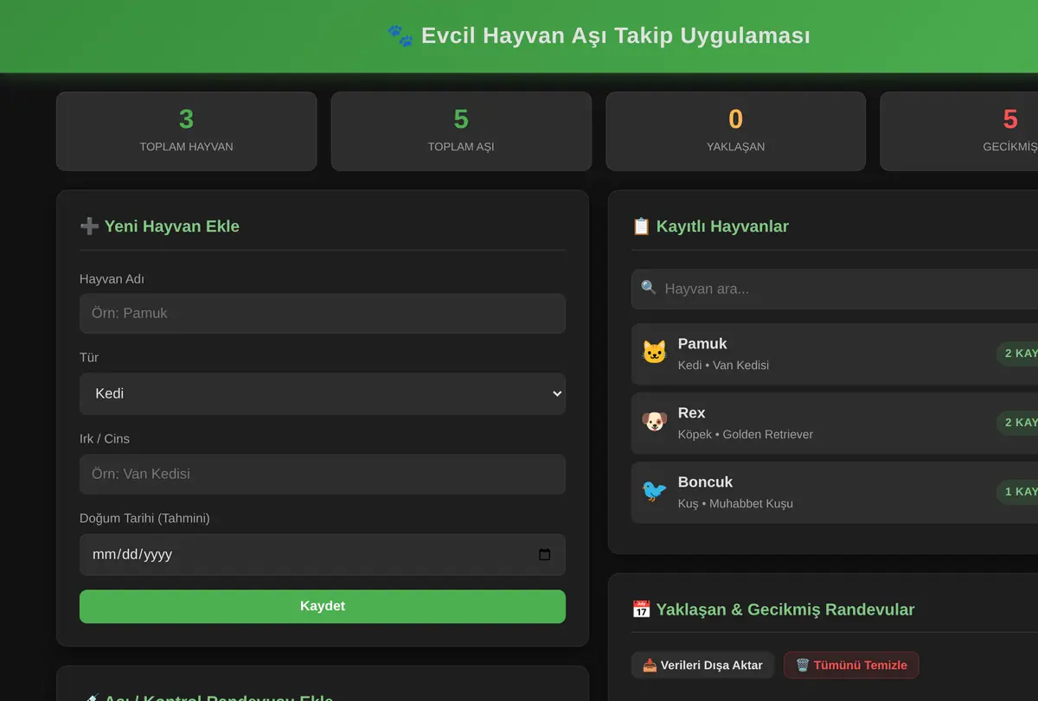The width and height of the screenshot is (1038, 701).
Task: Click the Yaklaşan stat card
Action: click(x=736, y=131)
